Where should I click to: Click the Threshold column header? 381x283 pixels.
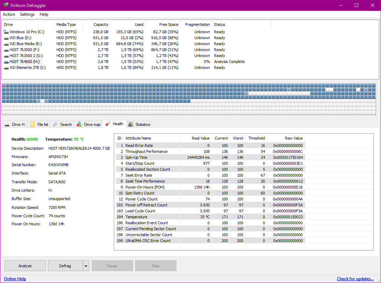tap(256, 138)
